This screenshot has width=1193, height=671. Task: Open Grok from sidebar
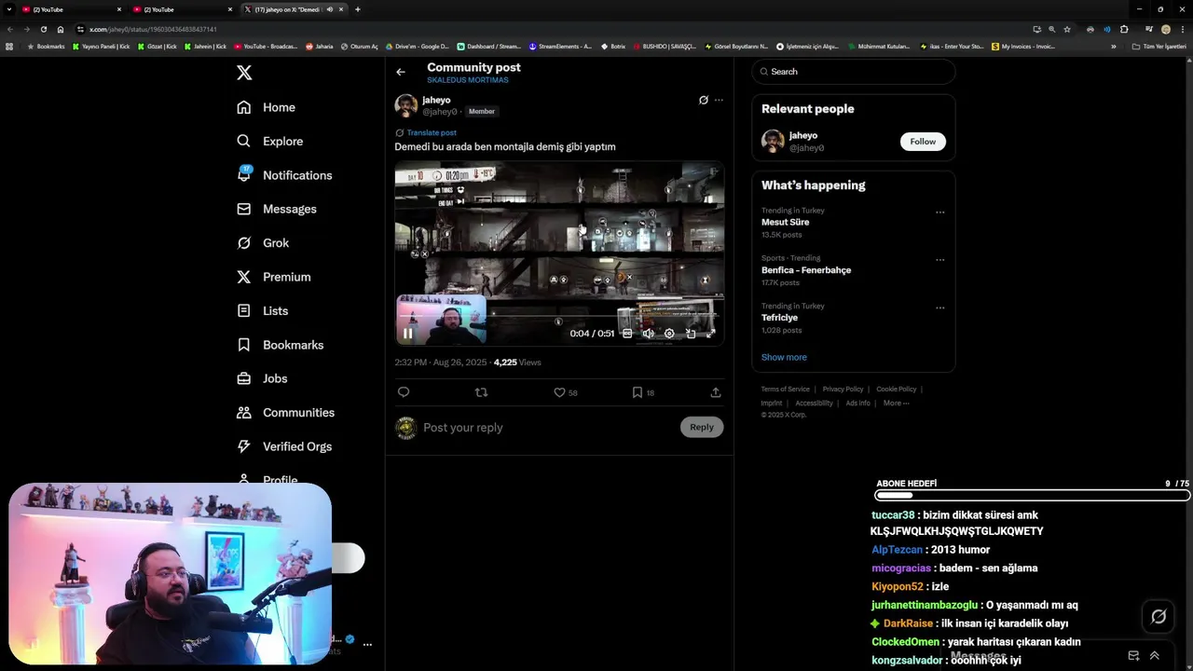point(263,242)
